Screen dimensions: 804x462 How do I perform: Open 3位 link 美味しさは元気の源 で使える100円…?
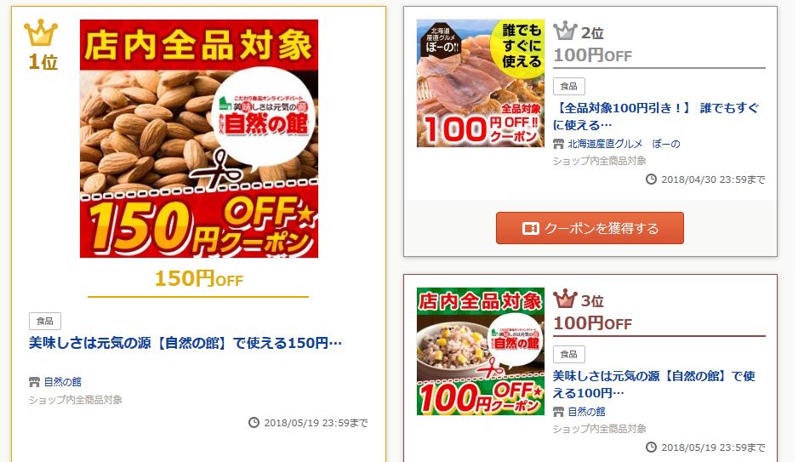click(653, 385)
